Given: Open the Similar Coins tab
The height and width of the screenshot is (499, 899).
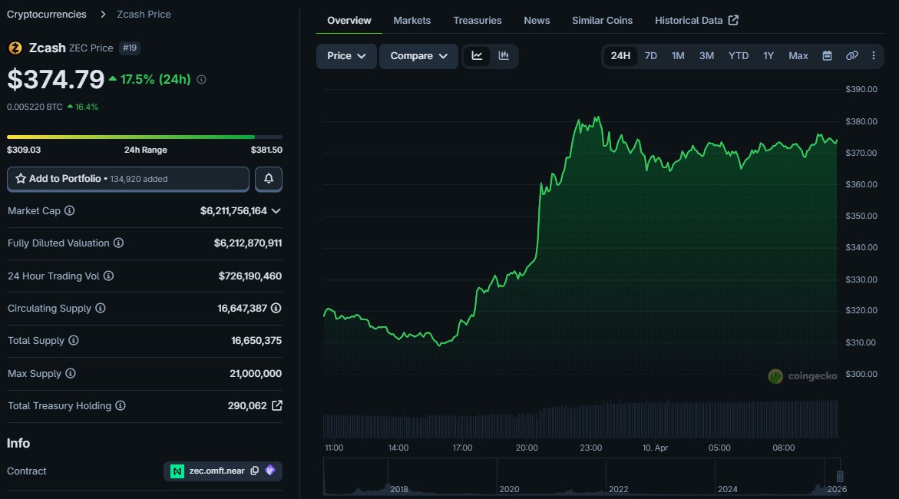Looking at the screenshot, I should pyautogui.click(x=602, y=20).
